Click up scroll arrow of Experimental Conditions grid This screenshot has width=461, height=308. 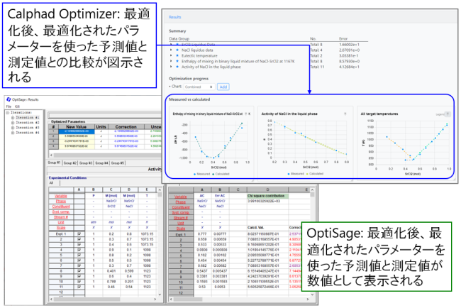(160, 189)
